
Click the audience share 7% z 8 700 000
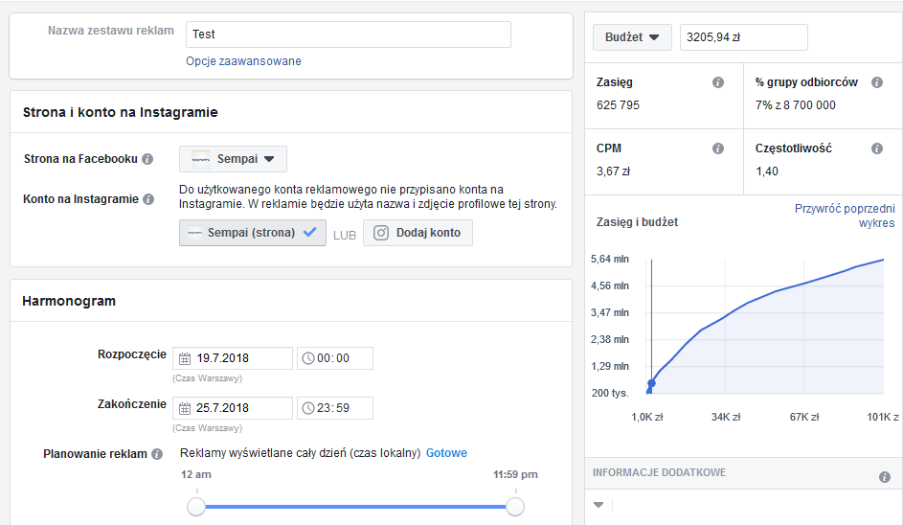click(796, 105)
